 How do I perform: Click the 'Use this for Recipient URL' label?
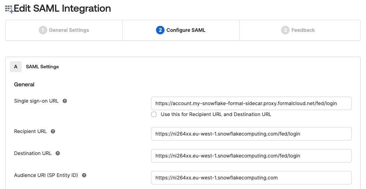point(216,114)
